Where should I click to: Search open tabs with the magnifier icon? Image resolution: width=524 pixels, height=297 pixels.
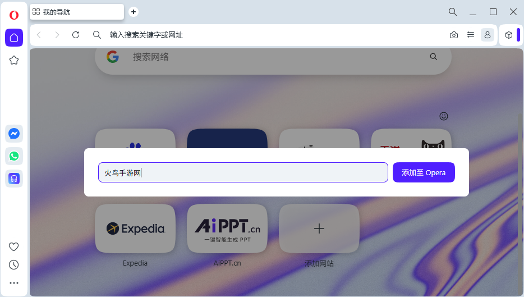click(x=453, y=12)
